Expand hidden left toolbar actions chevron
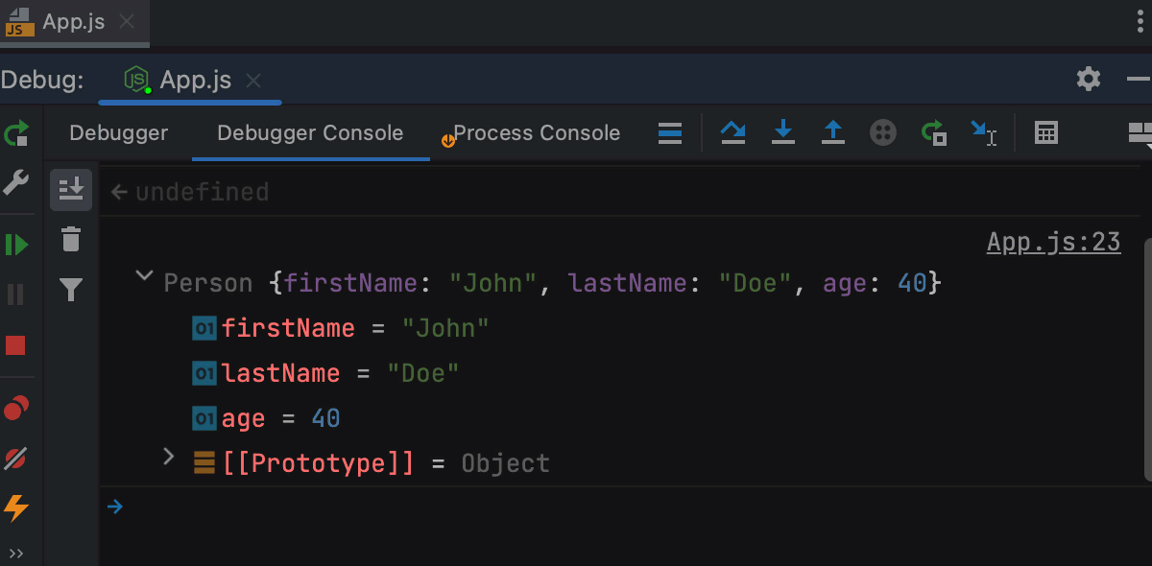The width and height of the screenshot is (1152, 566). (16, 553)
